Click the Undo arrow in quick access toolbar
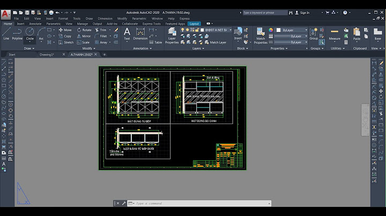 pyautogui.click(x=57, y=12)
